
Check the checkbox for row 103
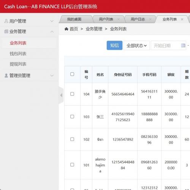click(x=72, y=117)
